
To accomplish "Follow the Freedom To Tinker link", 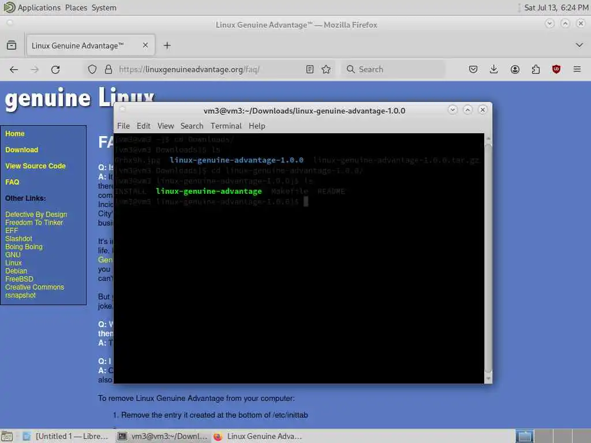I will (x=34, y=223).
